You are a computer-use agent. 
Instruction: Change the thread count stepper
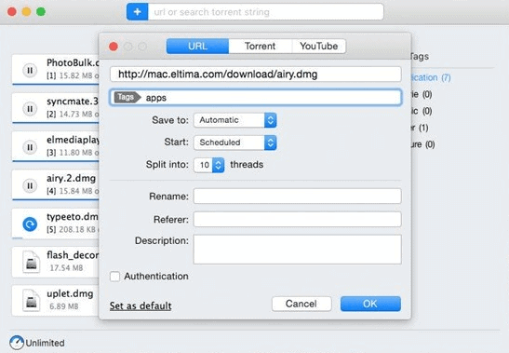click(x=218, y=165)
